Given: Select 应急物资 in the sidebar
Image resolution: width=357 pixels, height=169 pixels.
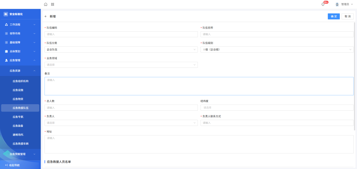Looking at the screenshot, I should (x=18, y=99).
